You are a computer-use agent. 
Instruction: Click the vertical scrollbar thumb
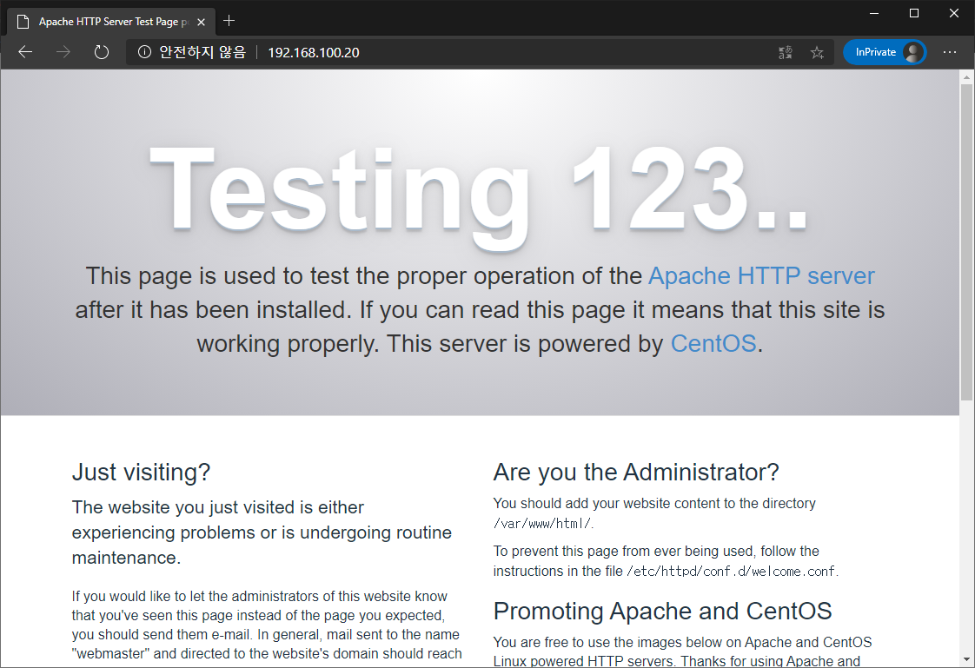[x=966, y=242]
